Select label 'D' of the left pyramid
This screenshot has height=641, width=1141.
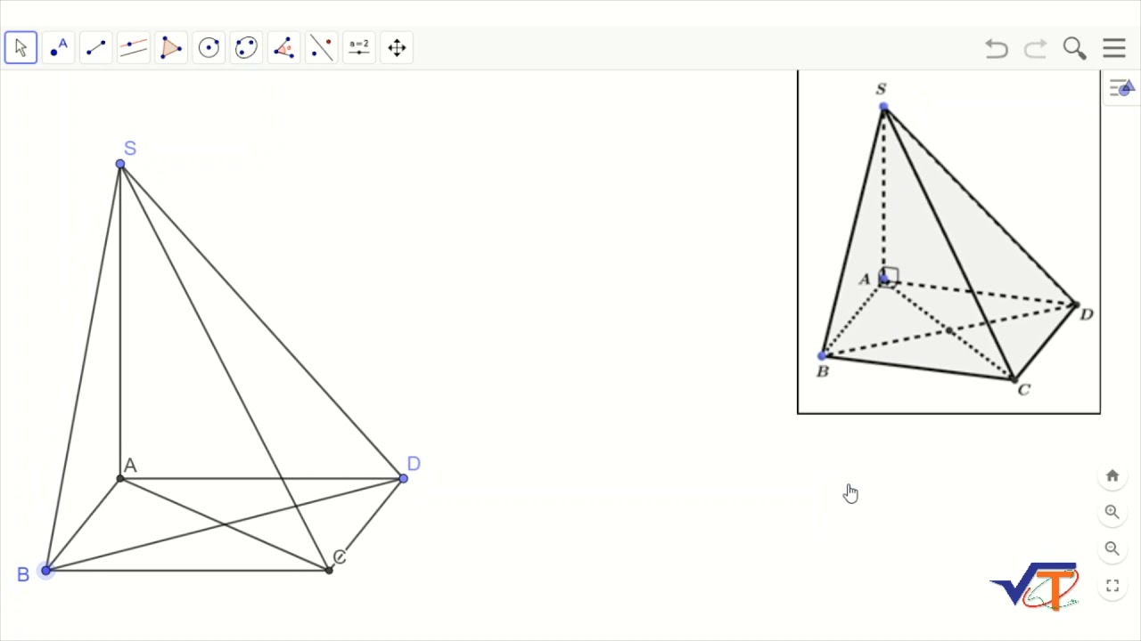coord(414,464)
